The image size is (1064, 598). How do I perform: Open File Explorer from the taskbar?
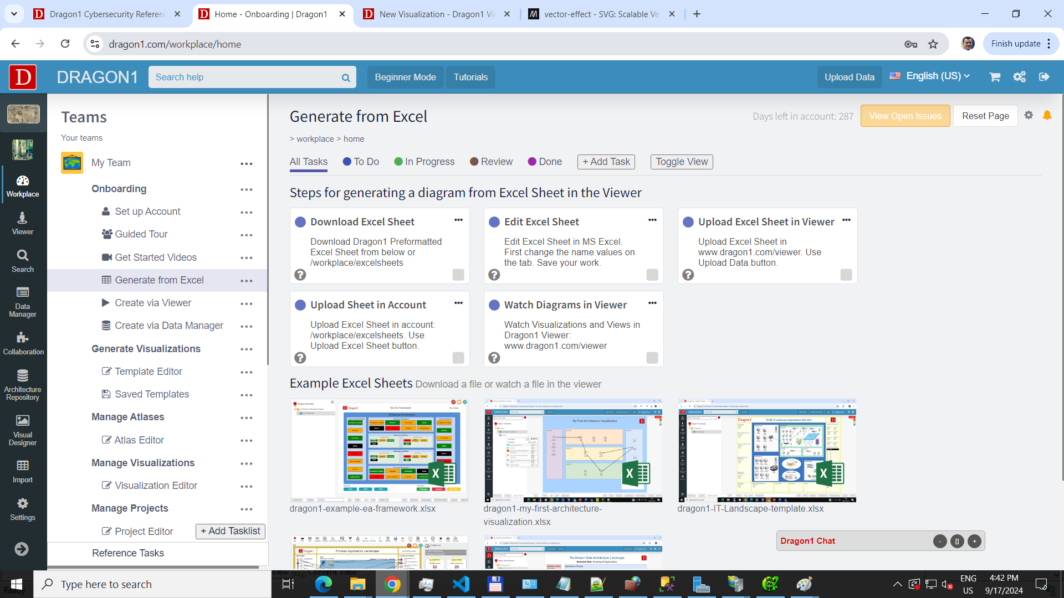357,584
